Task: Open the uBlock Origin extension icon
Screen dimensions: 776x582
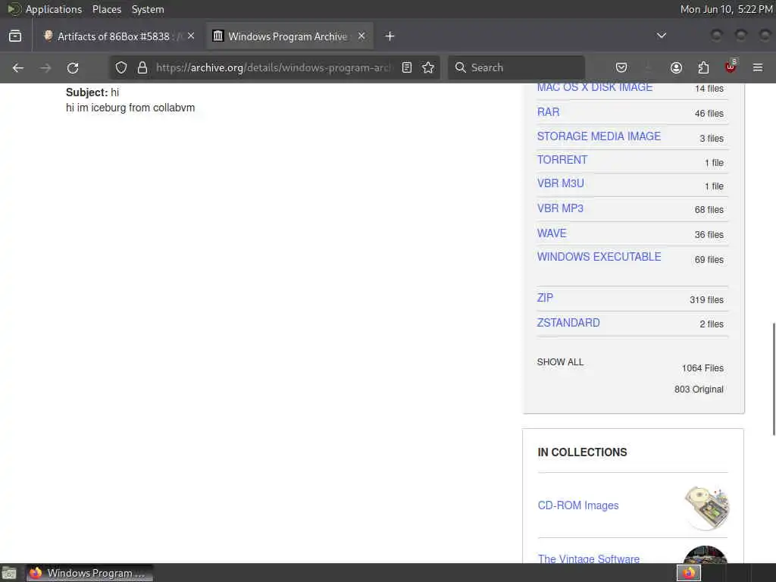Action: 731,67
